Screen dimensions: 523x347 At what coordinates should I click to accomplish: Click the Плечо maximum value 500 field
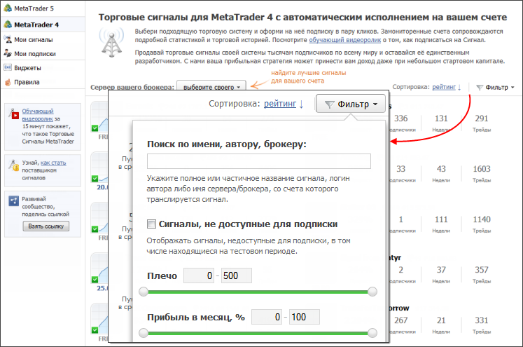point(237,275)
